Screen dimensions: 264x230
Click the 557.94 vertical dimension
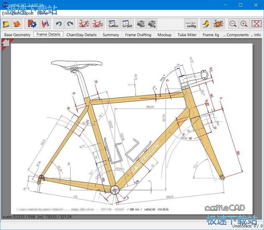pos(164,118)
